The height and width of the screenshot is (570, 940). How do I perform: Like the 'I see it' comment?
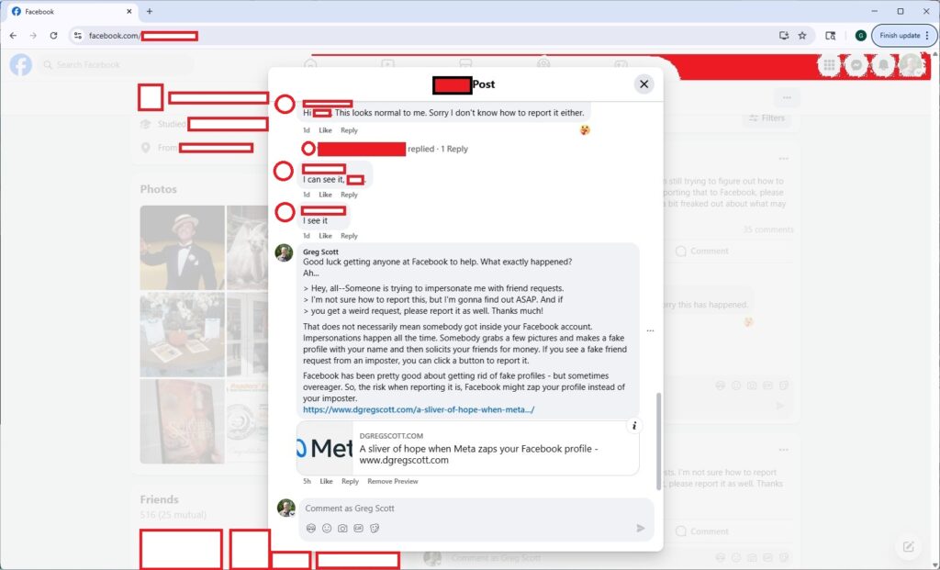tap(325, 235)
